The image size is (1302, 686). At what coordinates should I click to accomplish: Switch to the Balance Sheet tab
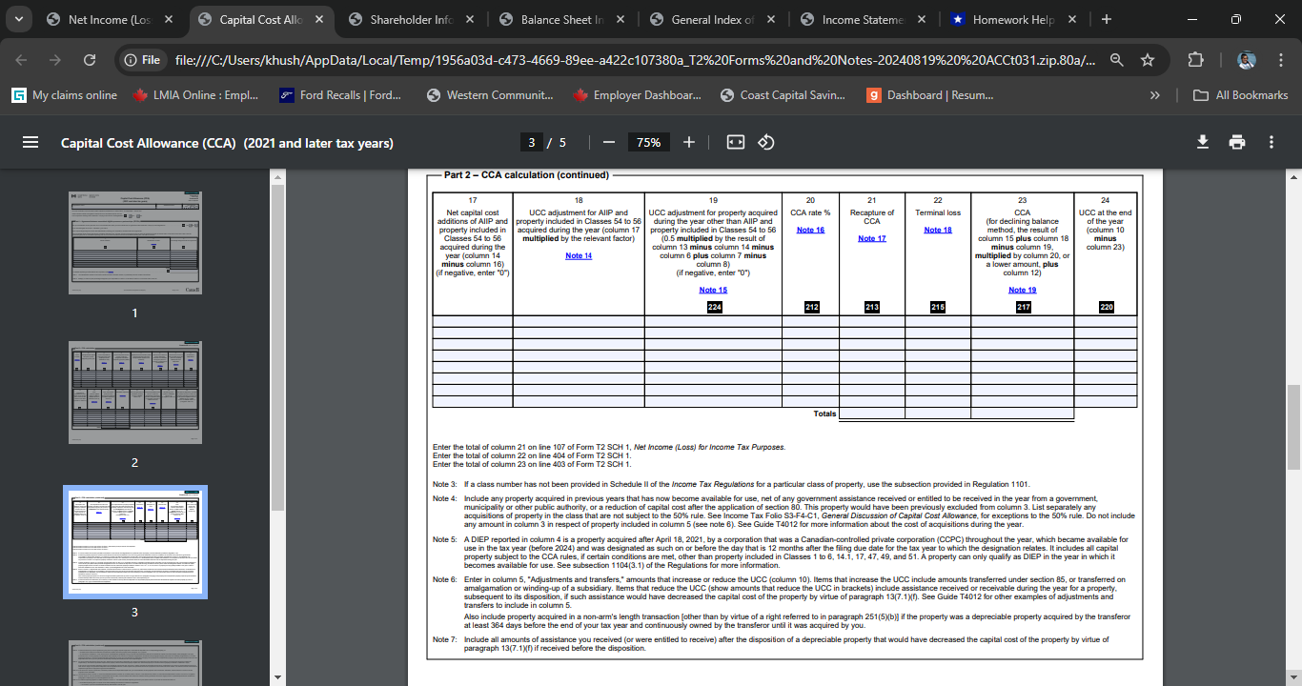(x=562, y=19)
